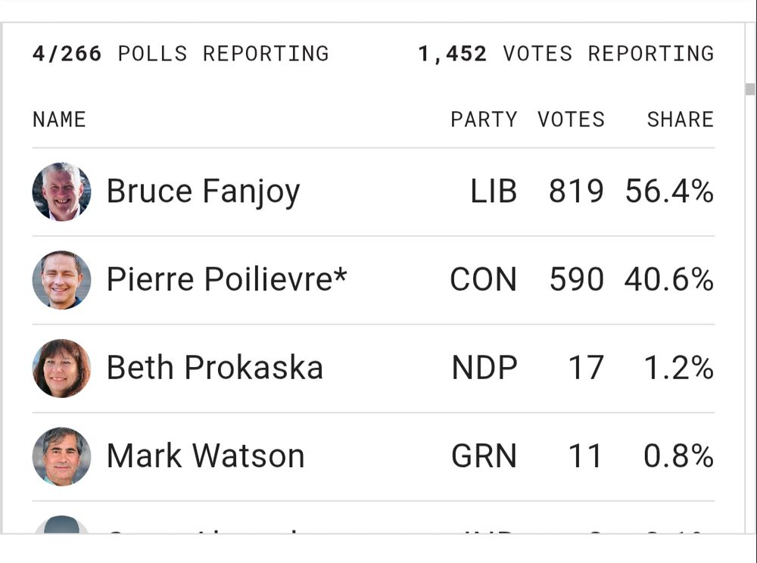Select the Beth Prokaska name

[x=215, y=368]
